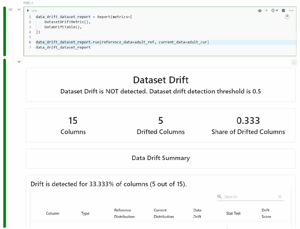Click the 代码_2 cell title label
Viewport: 300px width, 229px height.
click(x=28, y=3)
